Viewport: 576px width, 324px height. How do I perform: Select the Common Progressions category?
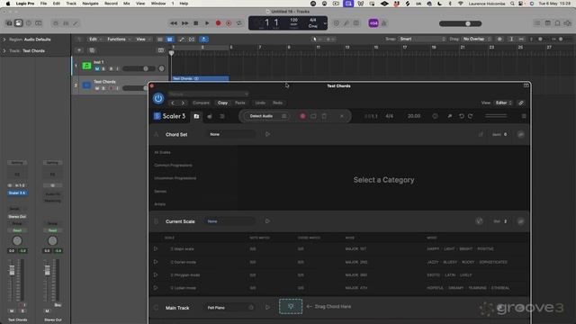(x=173, y=166)
